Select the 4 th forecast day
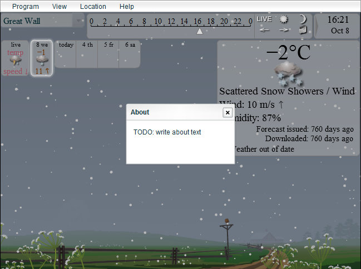 pyautogui.click(x=87, y=54)
